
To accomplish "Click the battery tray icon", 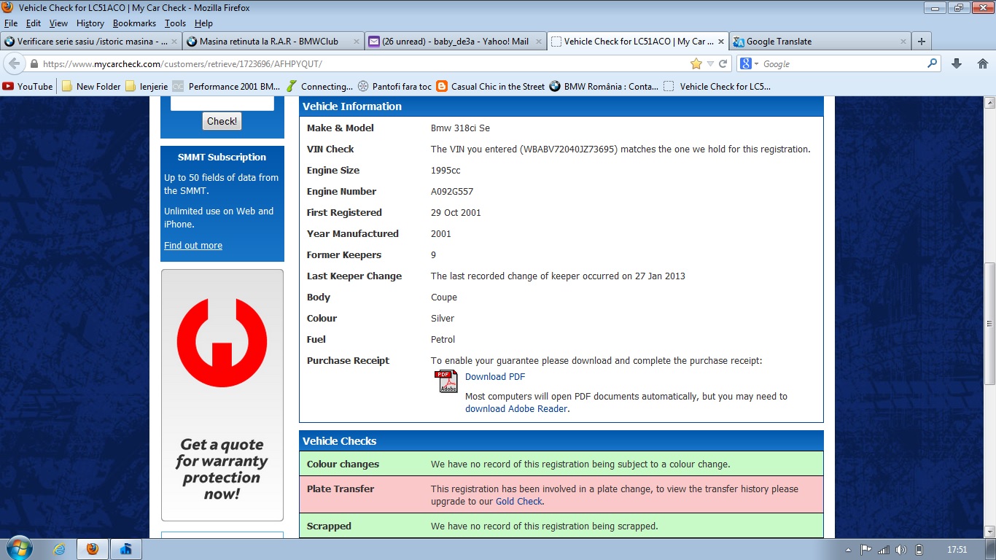I will [919, 550].
